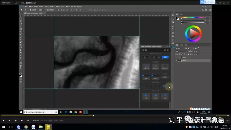231x130 pixels.
Task: Toggle the auto-select checkbox in options bar
Action: click(30, 10)
